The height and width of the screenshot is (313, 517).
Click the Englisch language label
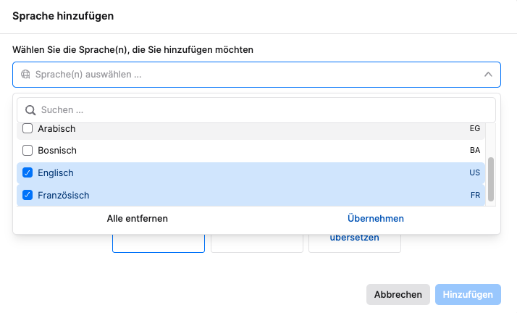pos(56,173)
